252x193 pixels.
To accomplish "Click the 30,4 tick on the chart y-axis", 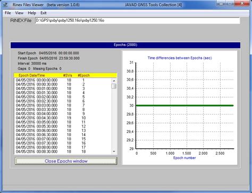I will 130,88.
